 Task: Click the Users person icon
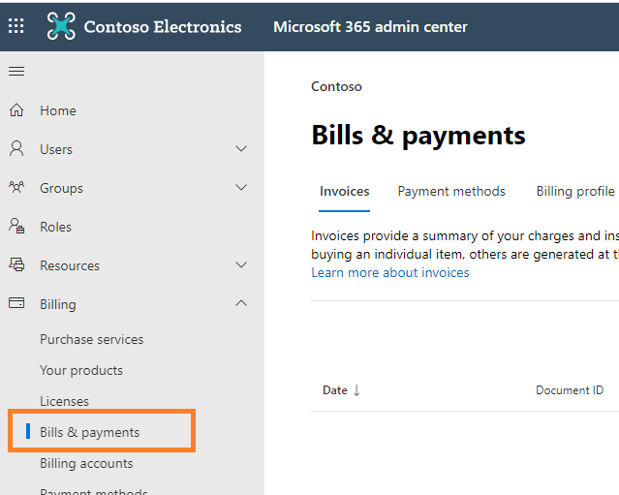16,149
